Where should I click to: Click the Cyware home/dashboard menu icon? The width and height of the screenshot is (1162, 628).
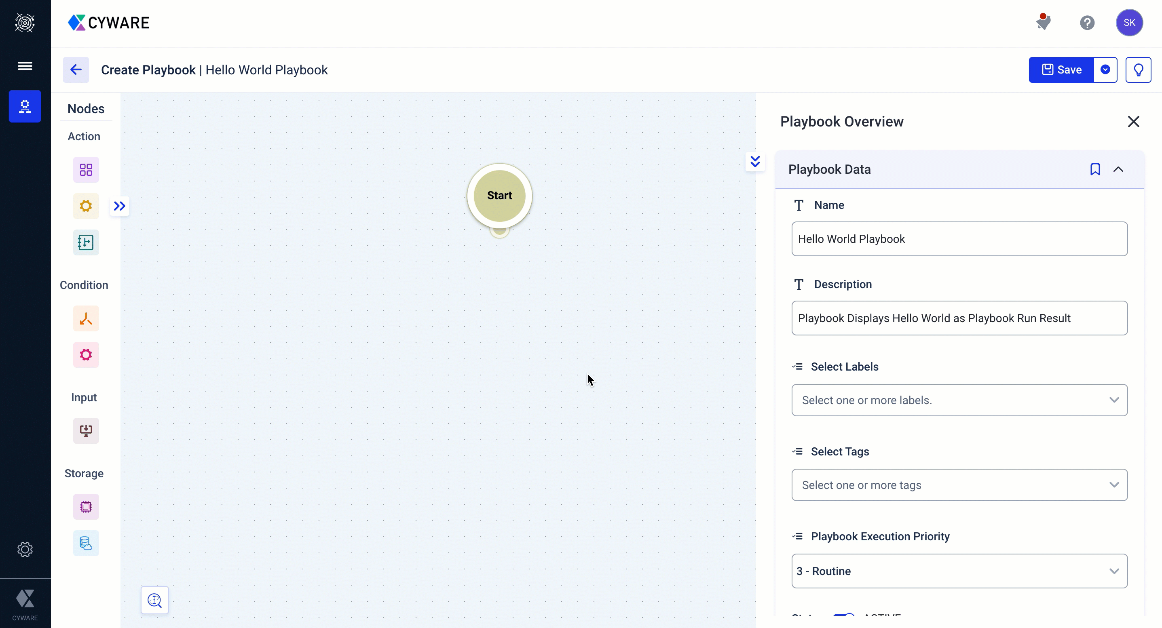(25, 23)
